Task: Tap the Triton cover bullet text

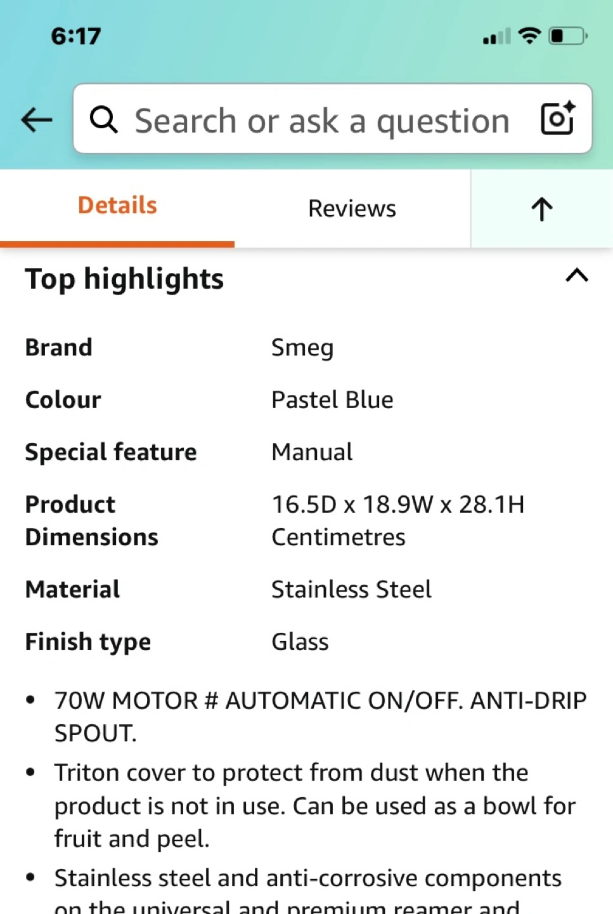Action: (314, 805)
